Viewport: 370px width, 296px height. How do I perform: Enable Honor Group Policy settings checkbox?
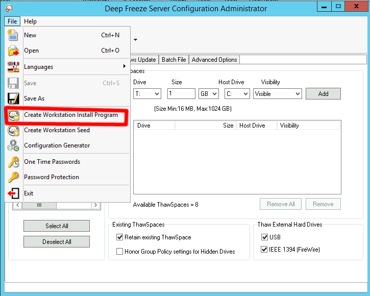coord(119,252)
